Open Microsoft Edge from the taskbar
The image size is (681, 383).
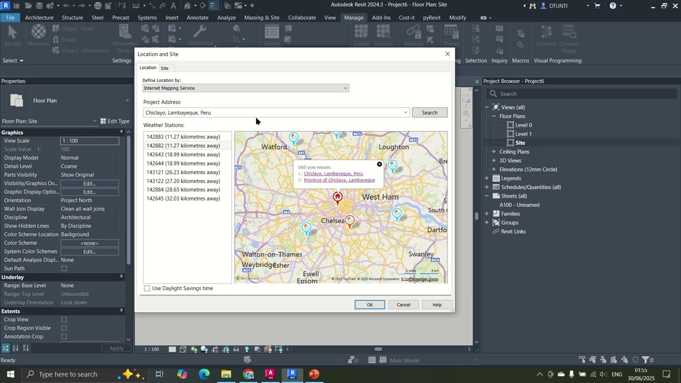204,374
